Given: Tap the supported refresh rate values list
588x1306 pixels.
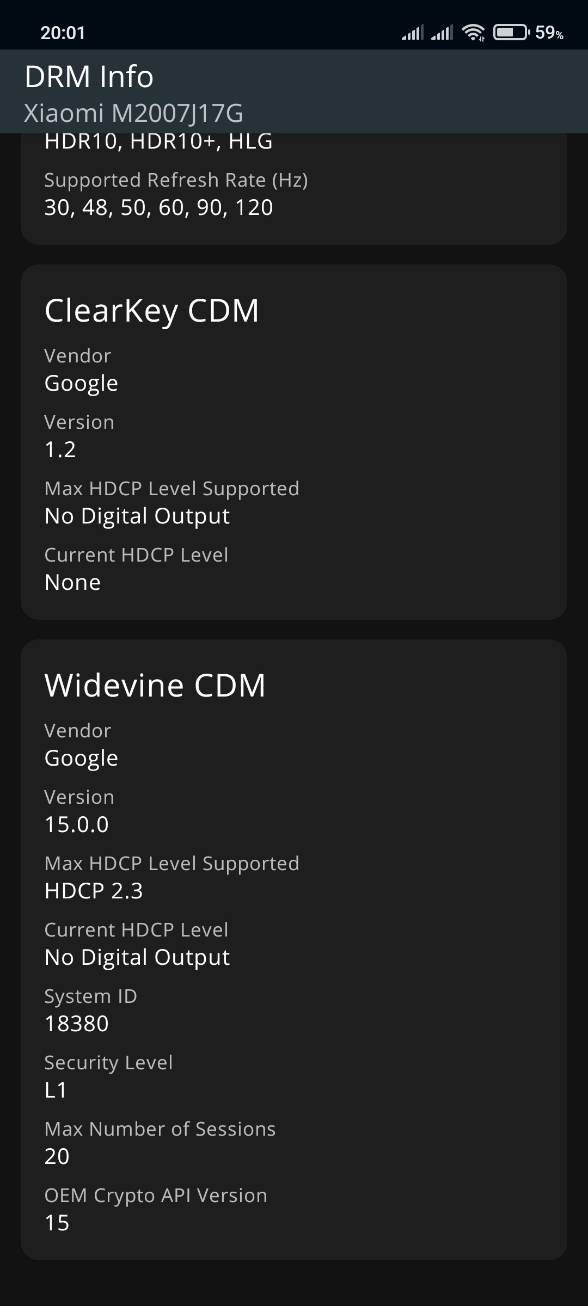Looking at the screenshot, I should tap(158, 207).
